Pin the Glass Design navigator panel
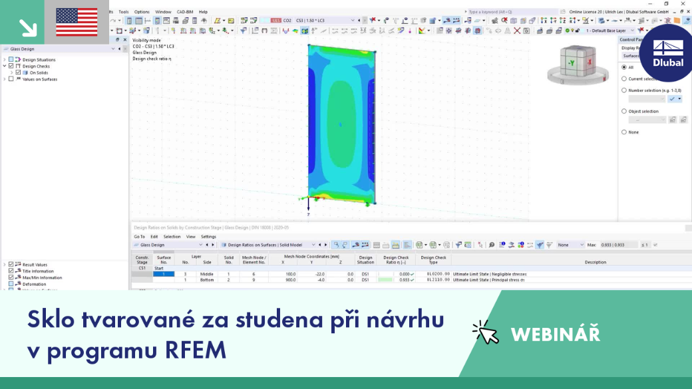The width and height of the screenshot is (692, 389). tap(117, 40)
